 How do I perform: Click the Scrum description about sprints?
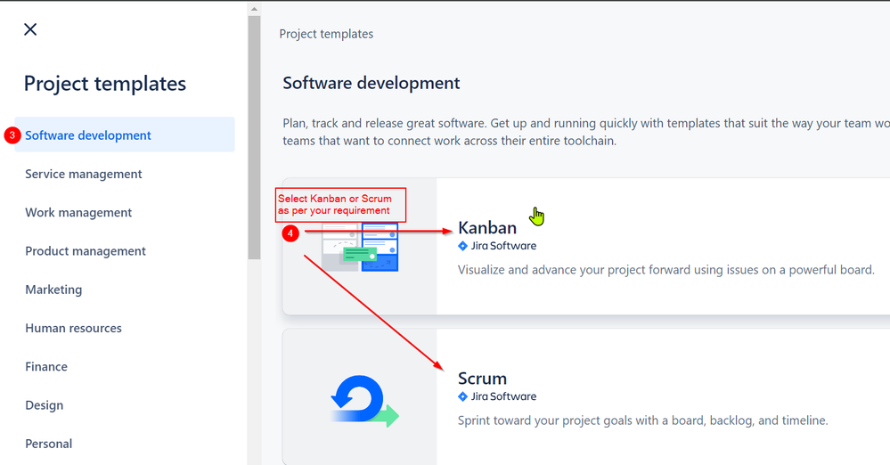(642, 420)
